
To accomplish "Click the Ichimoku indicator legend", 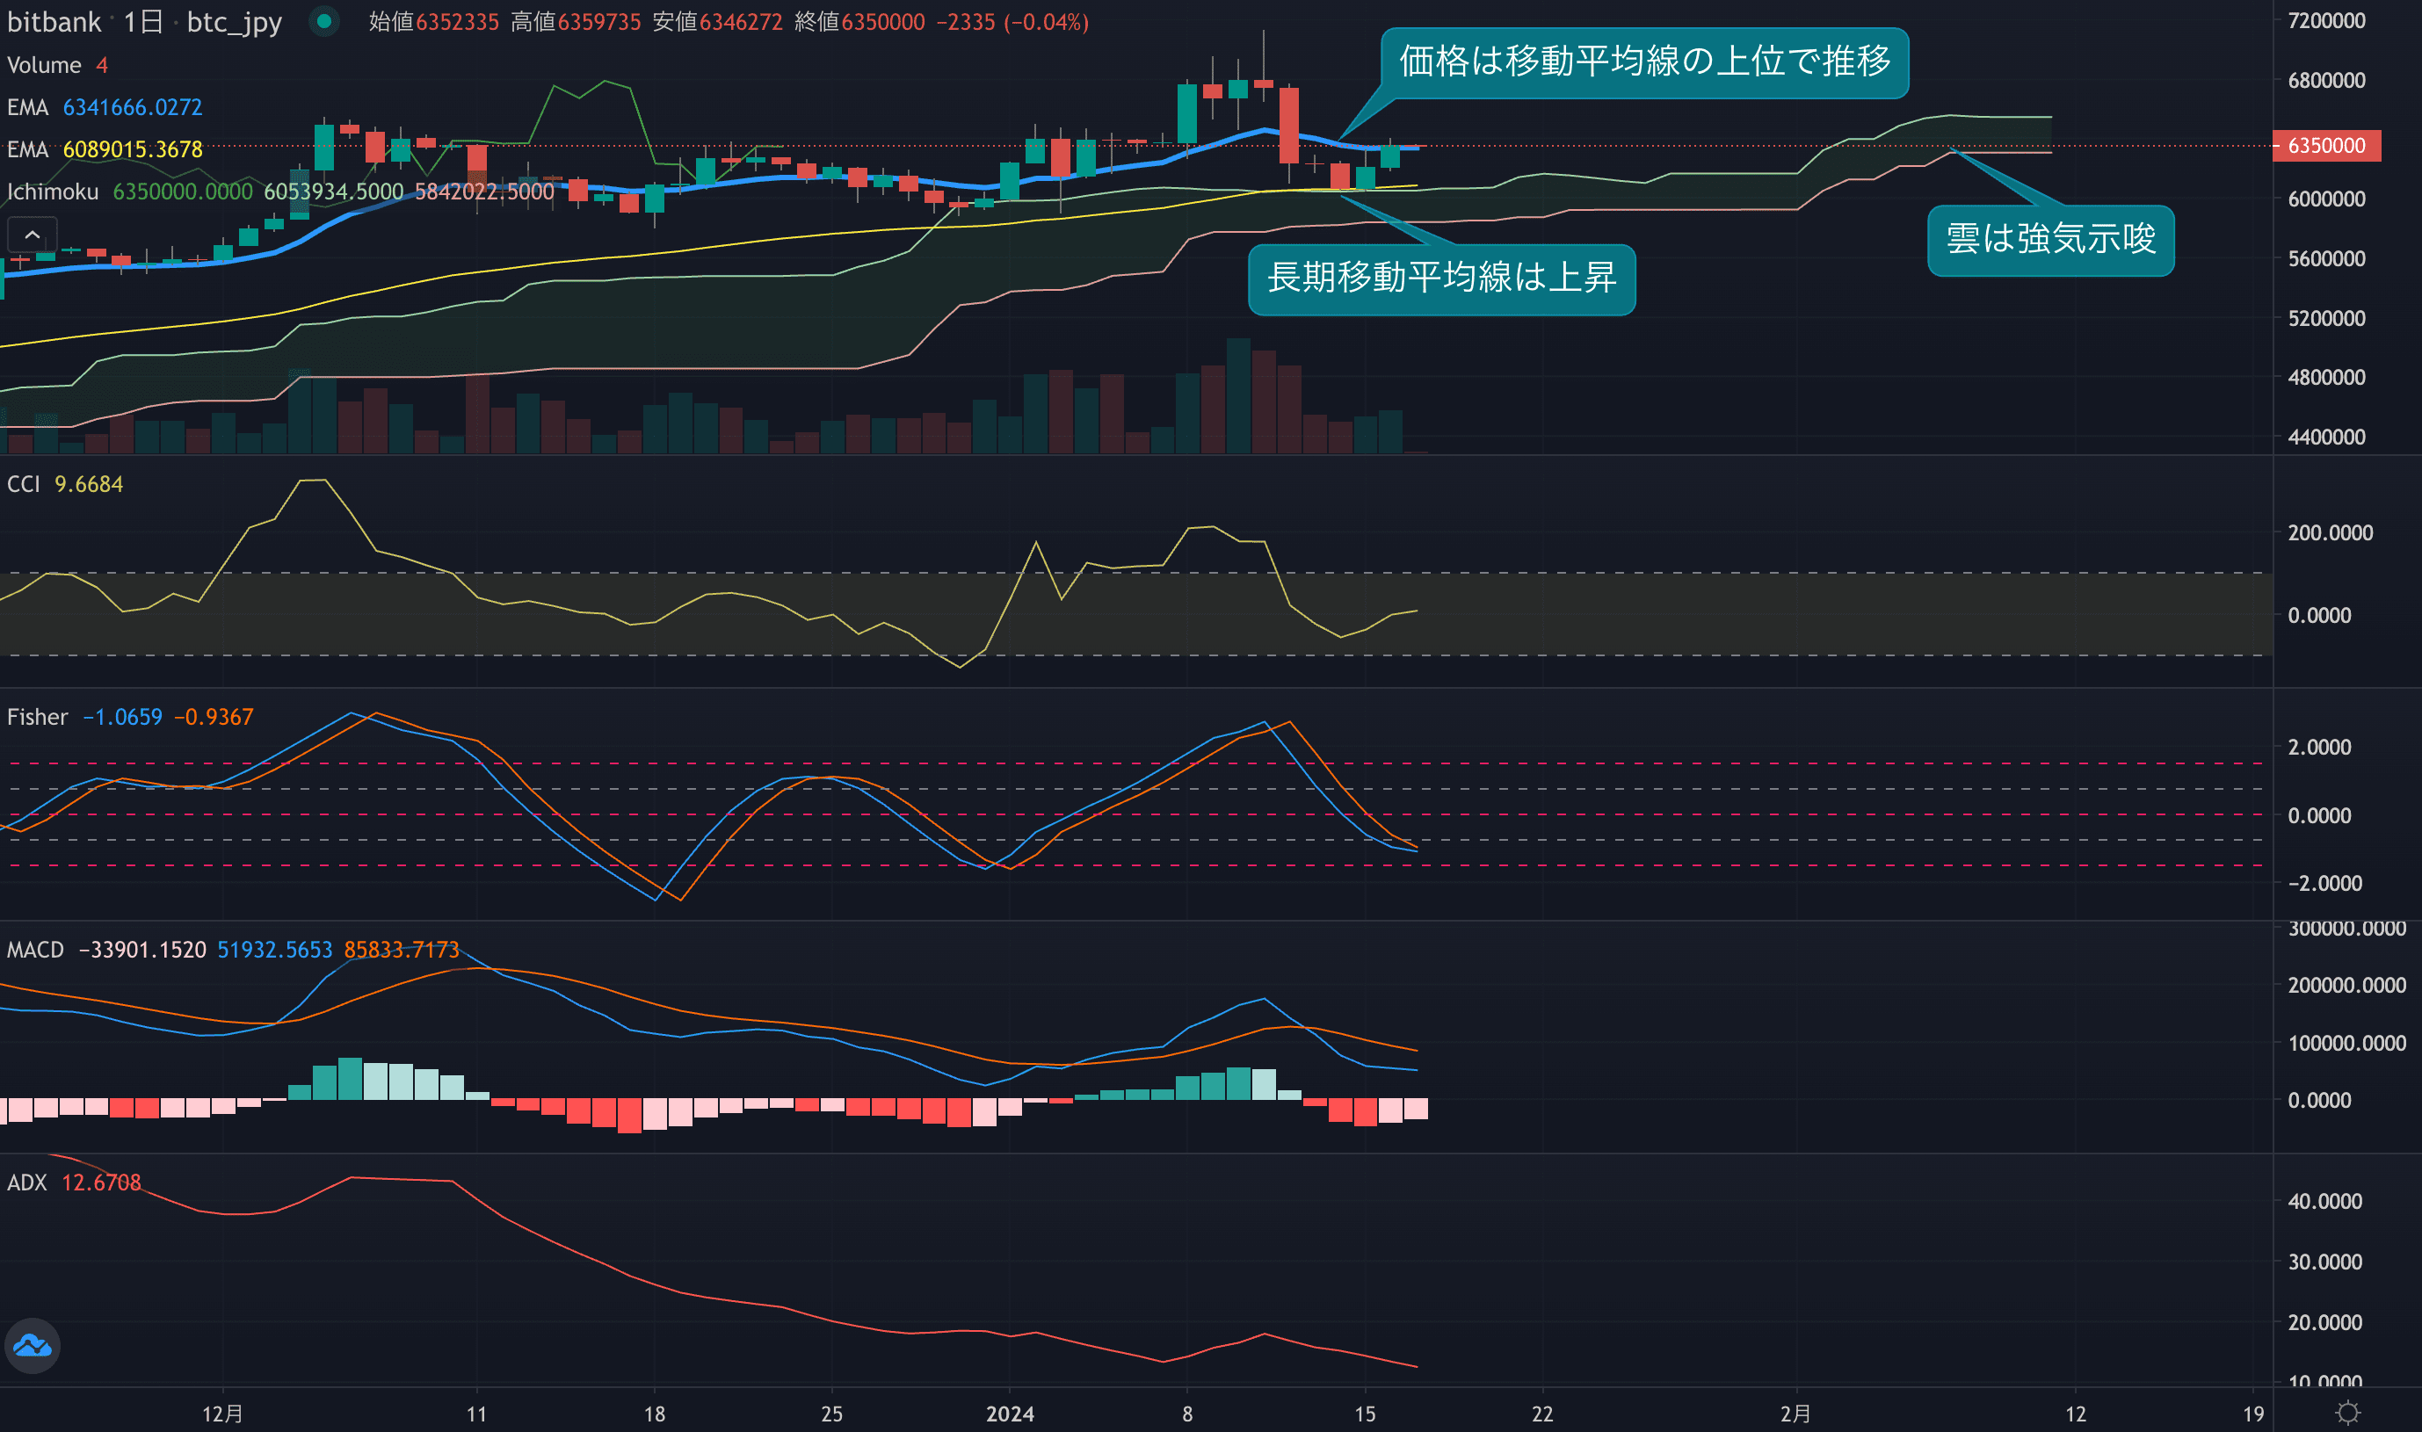I will [53, 191].
